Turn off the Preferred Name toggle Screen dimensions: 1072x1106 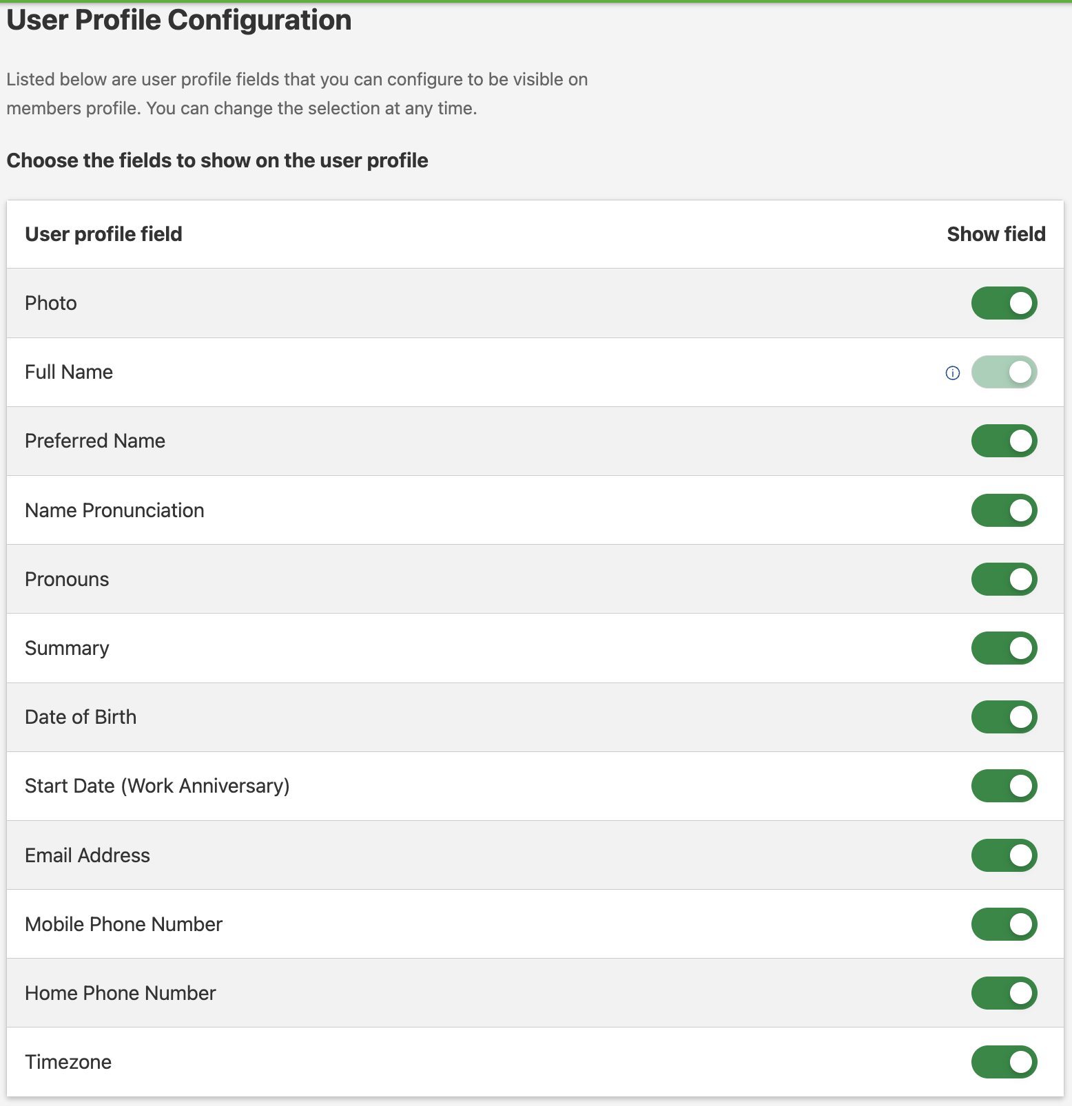1004,441
